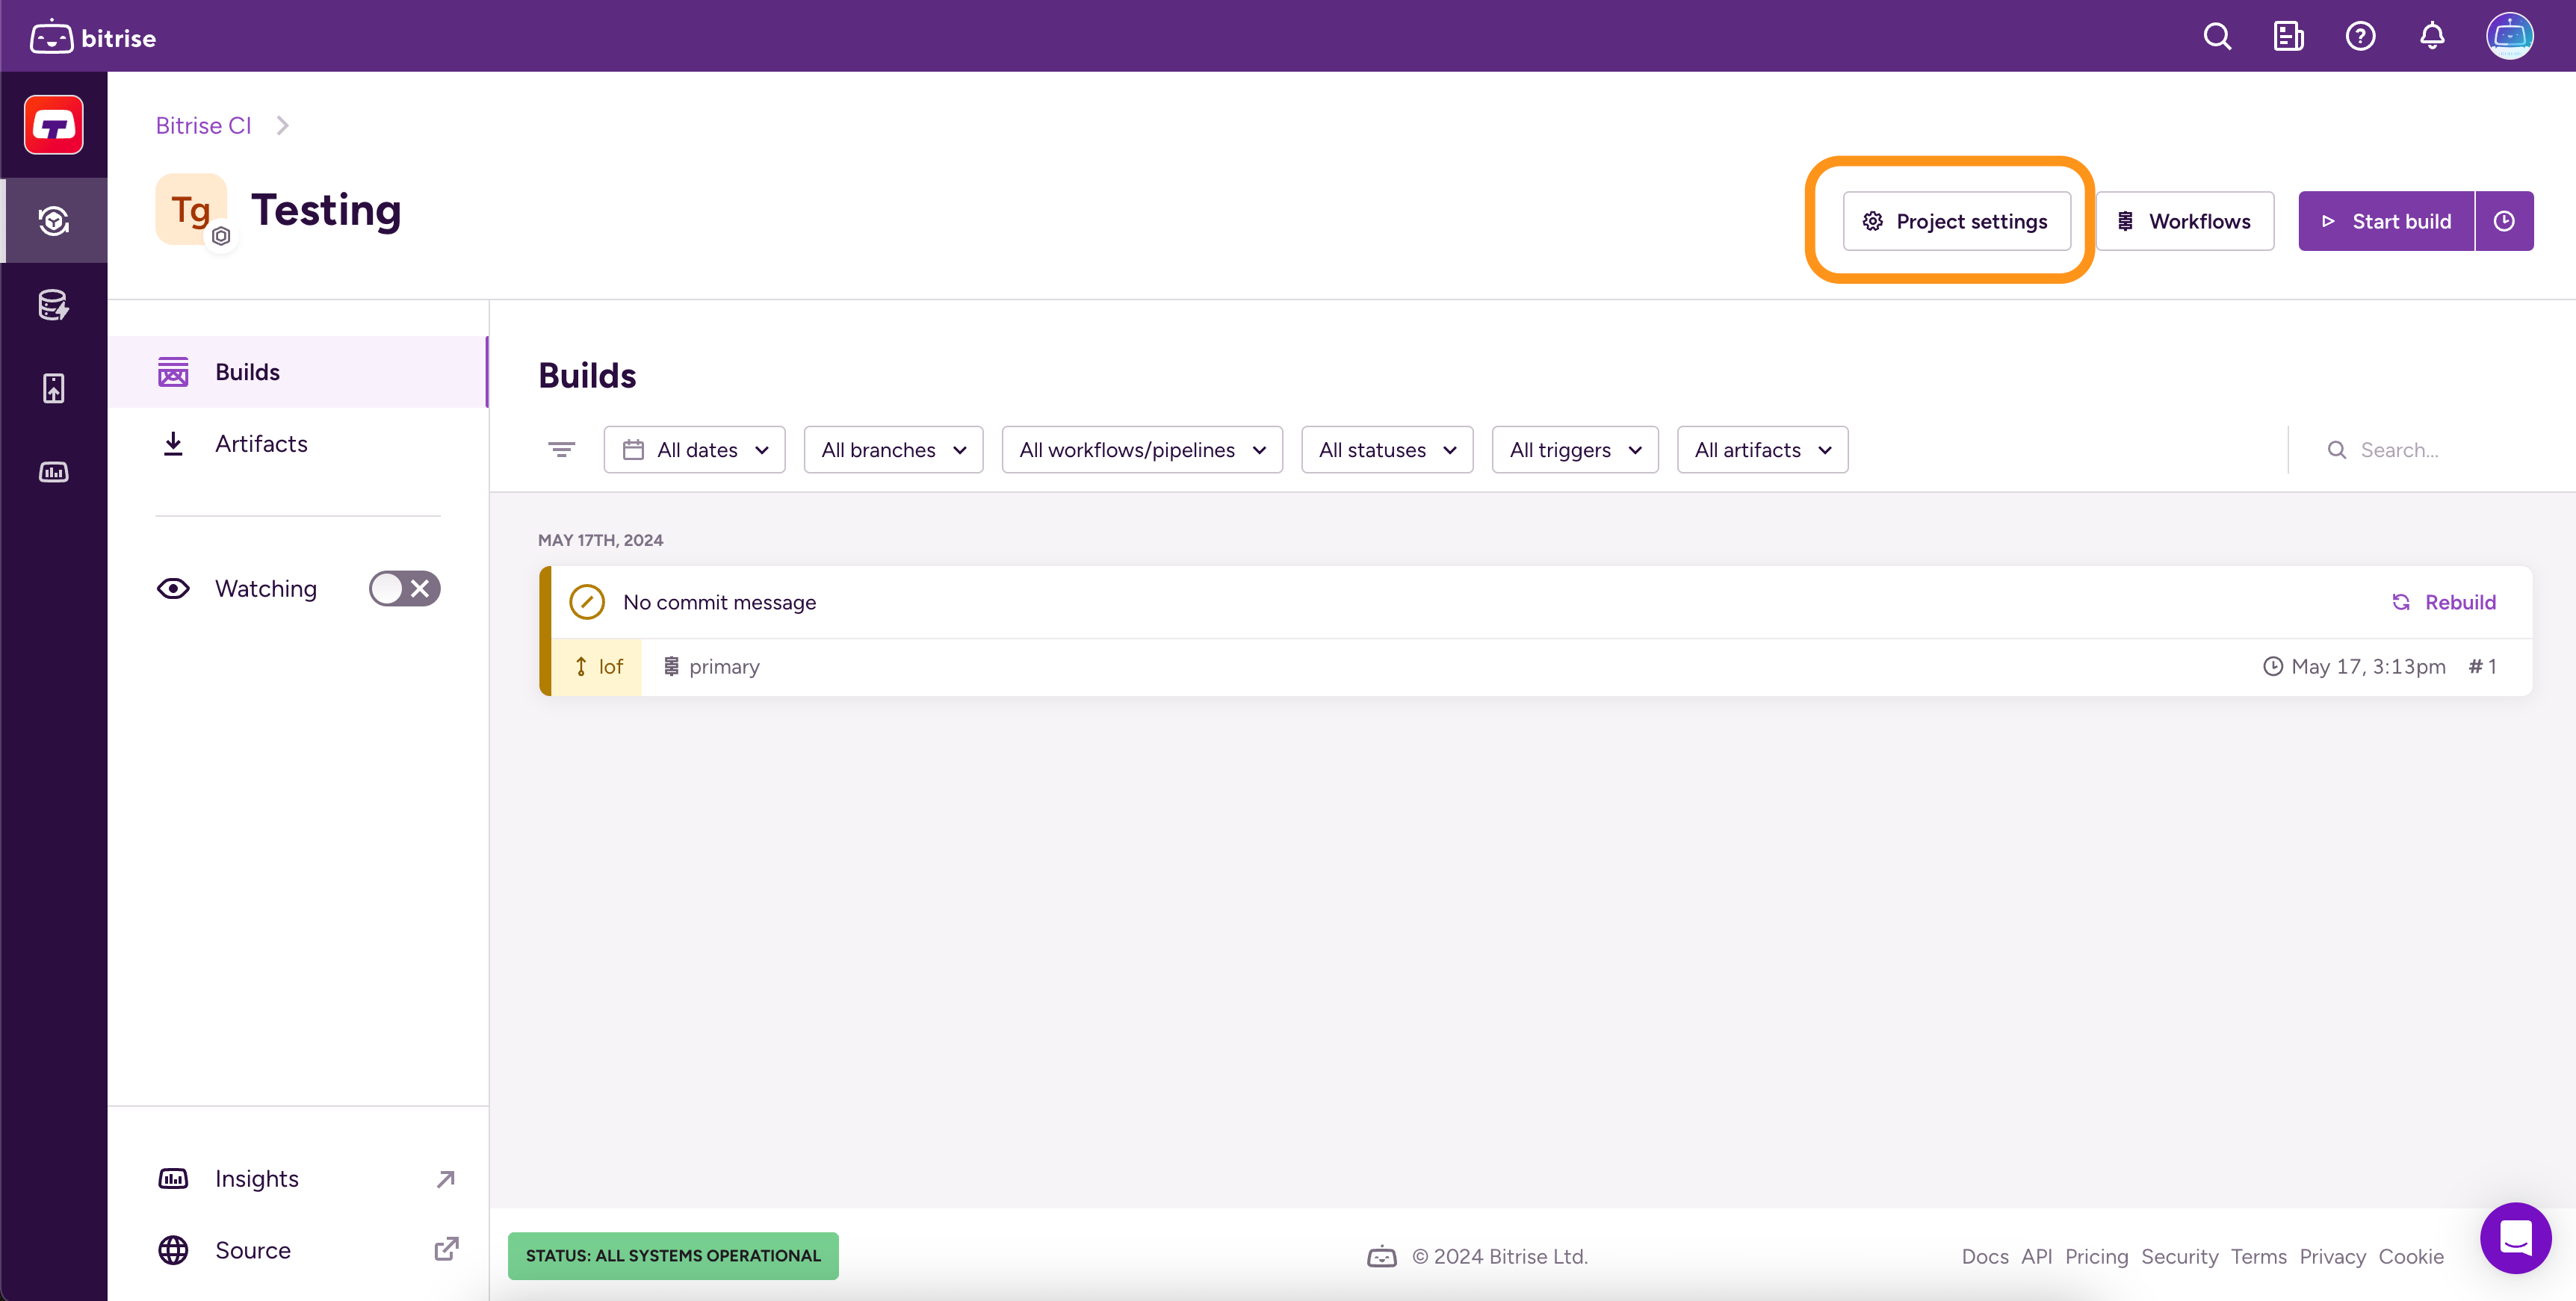Image resolution: width=2576 pixels, height=1301 pixels.
Task: Open the All artifacts dropdown
Action: pyautogui.click(x=1762, y=449)
